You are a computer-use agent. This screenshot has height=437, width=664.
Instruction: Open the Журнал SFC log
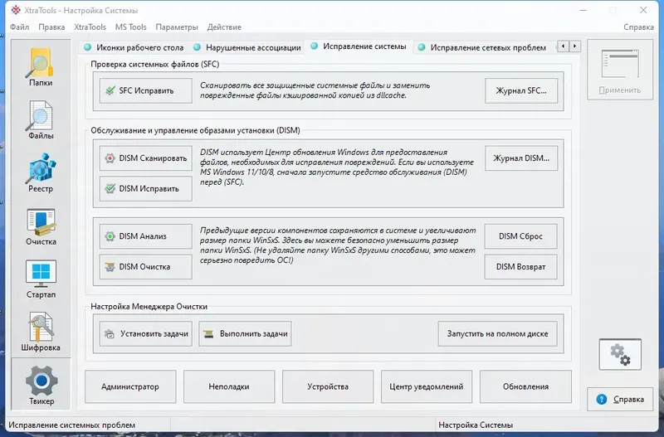click(521, 90)
